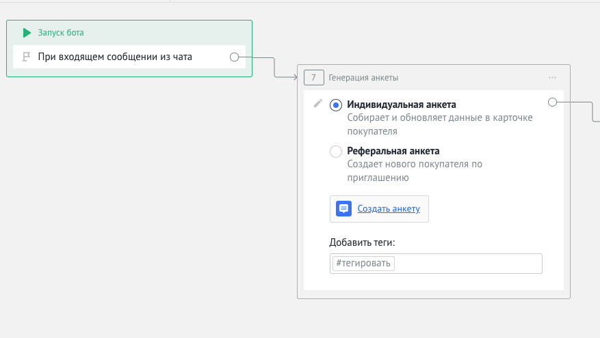Open the three-dot menu of the Генерация анкеты block
This screenshot has width=600, height=338.
pos(553,78)
